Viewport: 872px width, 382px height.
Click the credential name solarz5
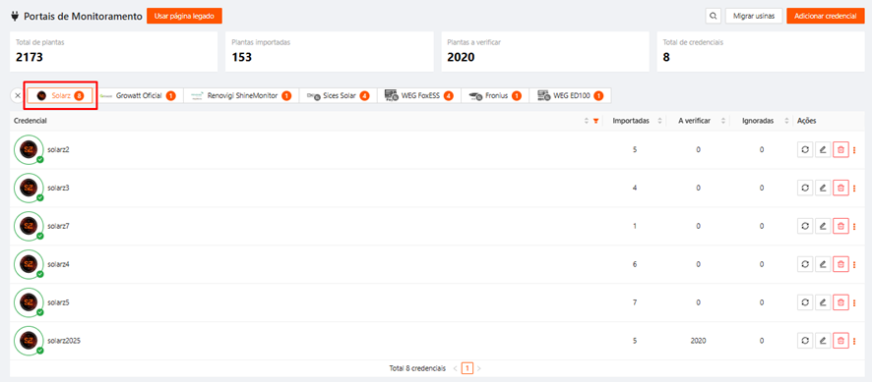coord(58,303)
